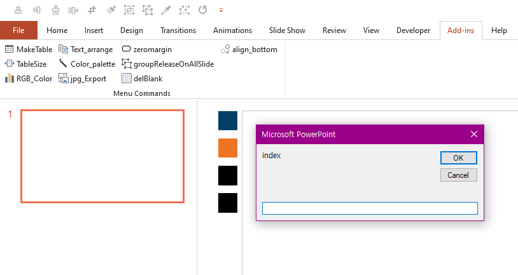Open the Customize Quick Access Toolbar dropdown

(221, 11)
